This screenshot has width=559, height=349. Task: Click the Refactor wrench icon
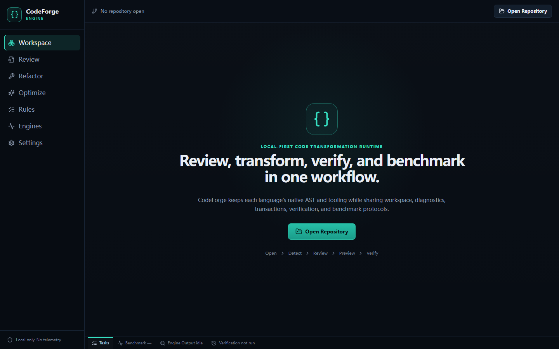(x=12, y=76)
